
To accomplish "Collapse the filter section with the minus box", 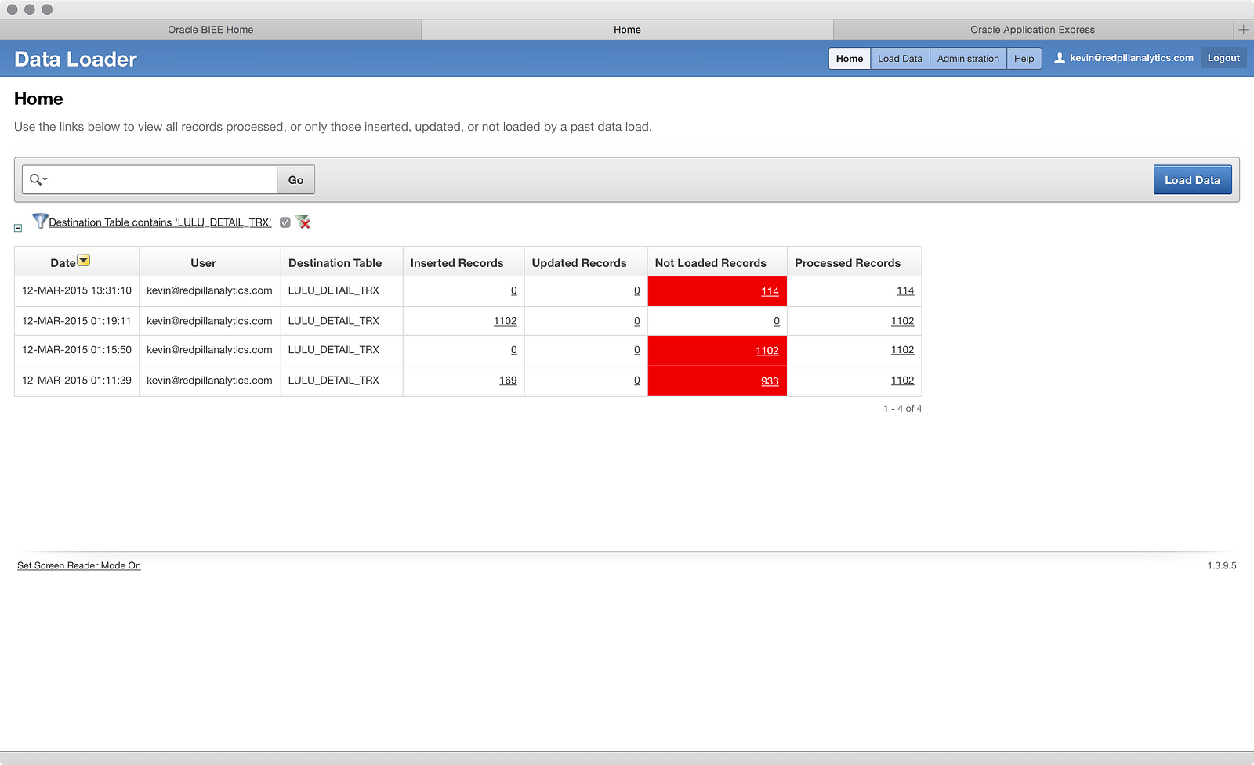I will click(18, 228).
